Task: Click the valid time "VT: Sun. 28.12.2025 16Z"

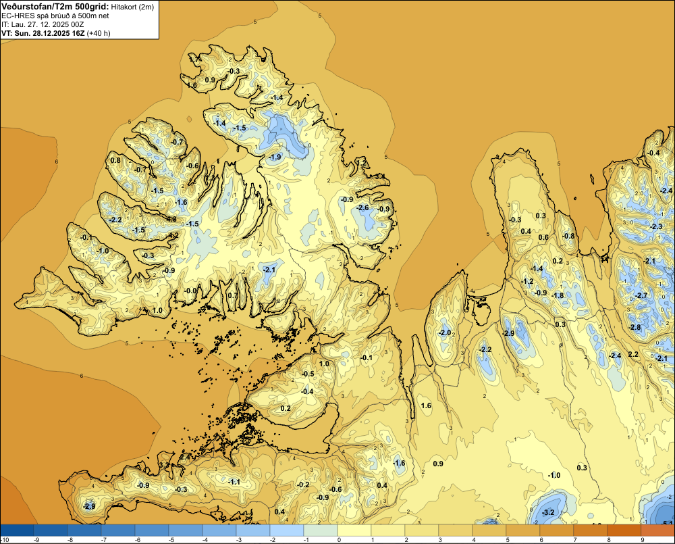Action: pyautogui.click(x=43, y=33)
